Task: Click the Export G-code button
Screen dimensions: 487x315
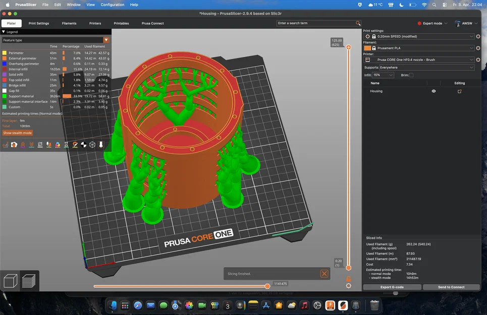Action: pyautogui.click(x=392, y=287)
